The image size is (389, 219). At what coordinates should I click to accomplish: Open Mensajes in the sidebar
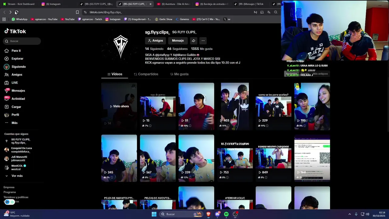coord(15,91)
